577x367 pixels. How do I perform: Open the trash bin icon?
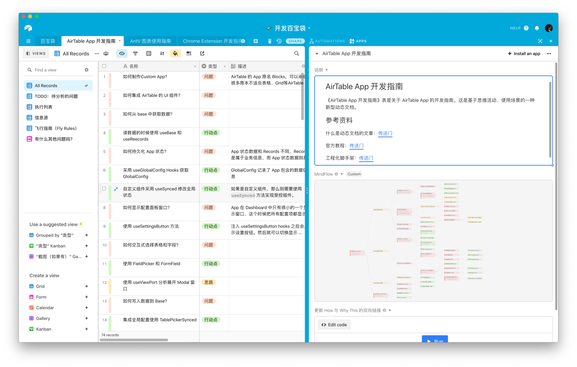[x=270, y=41]
